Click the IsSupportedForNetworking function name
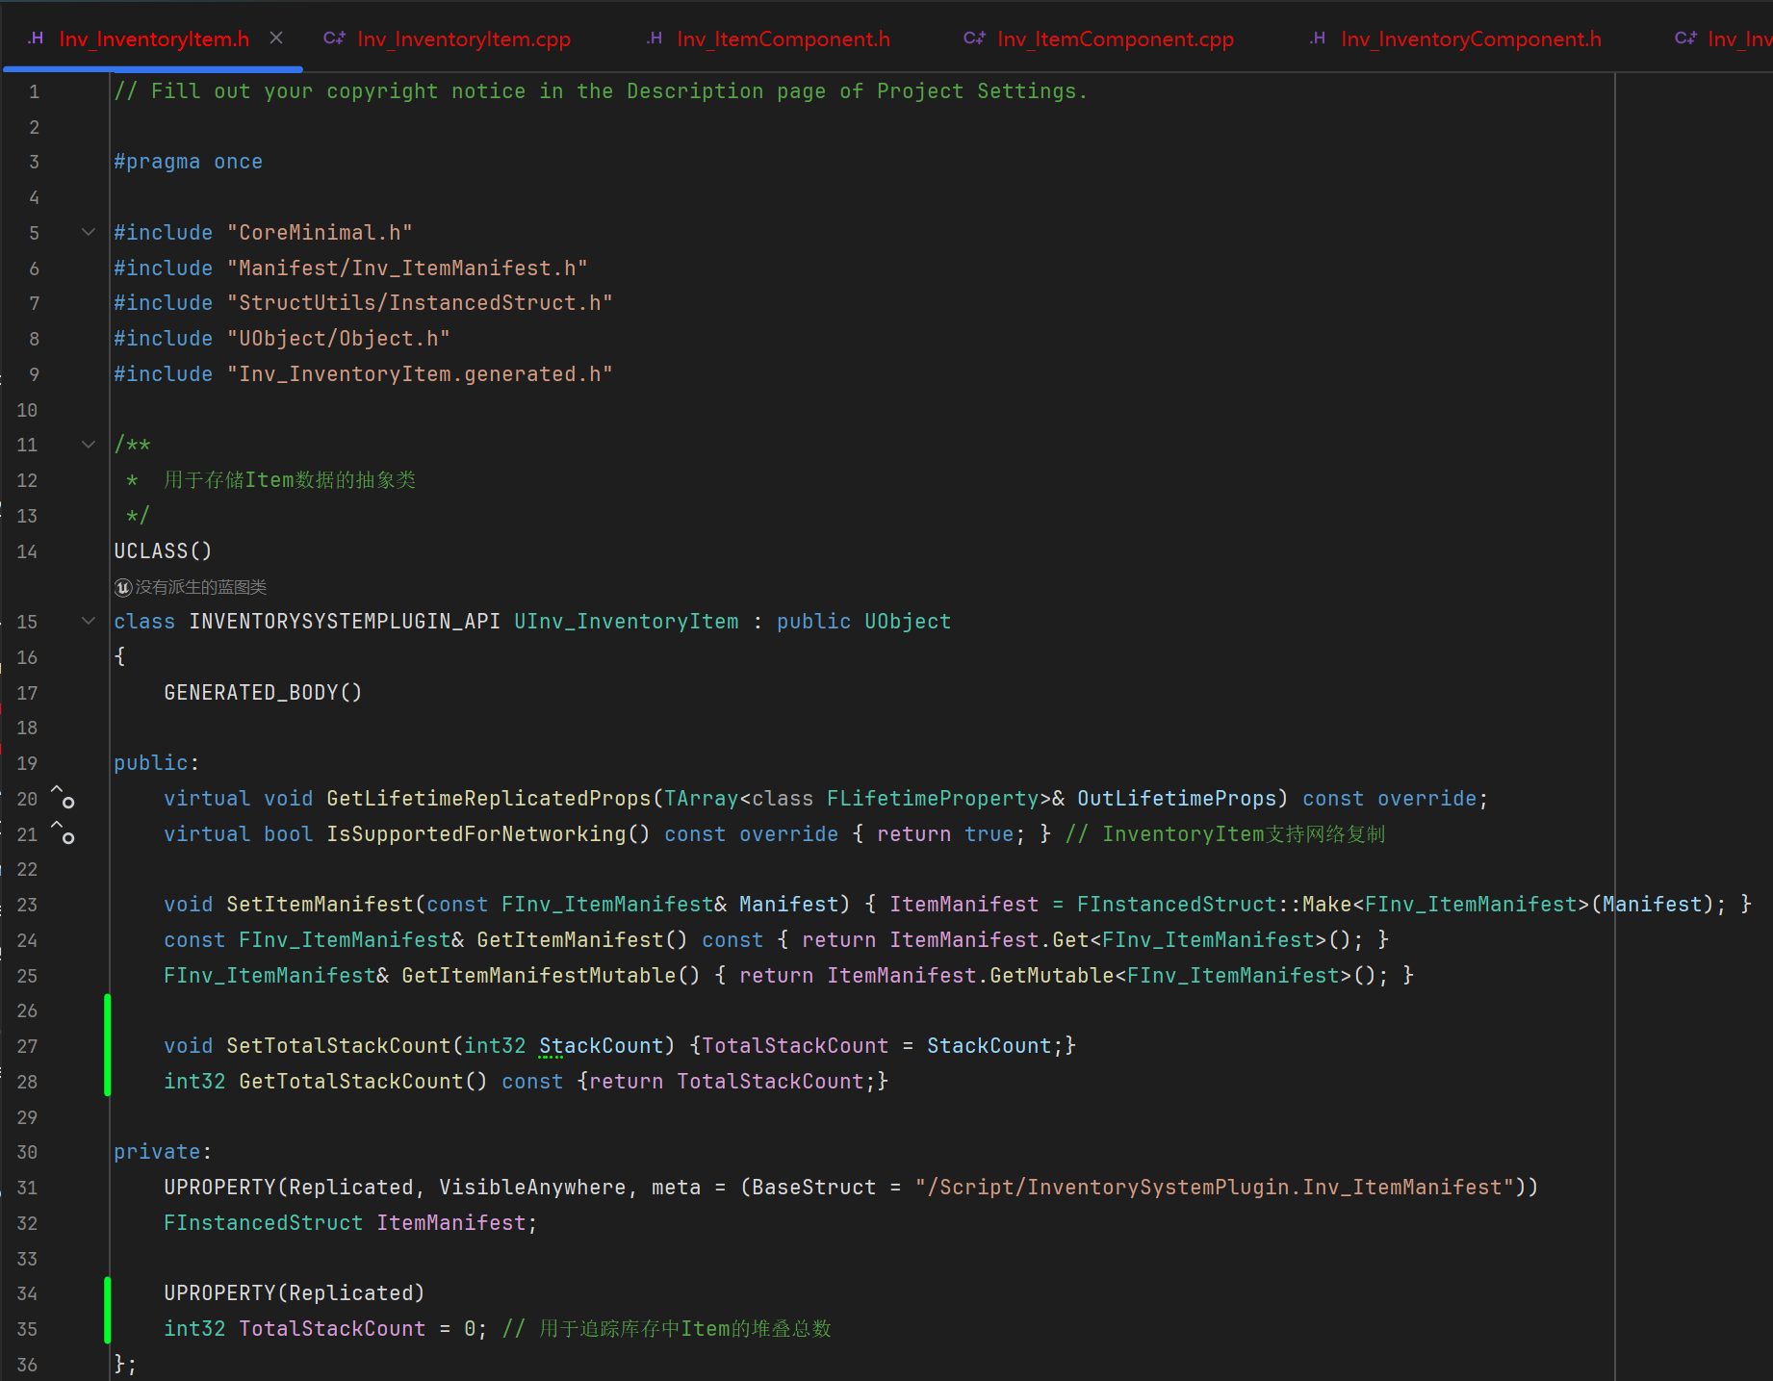Image resolution: width=1773 pixels, height=1381 pixels. point(476,834)
